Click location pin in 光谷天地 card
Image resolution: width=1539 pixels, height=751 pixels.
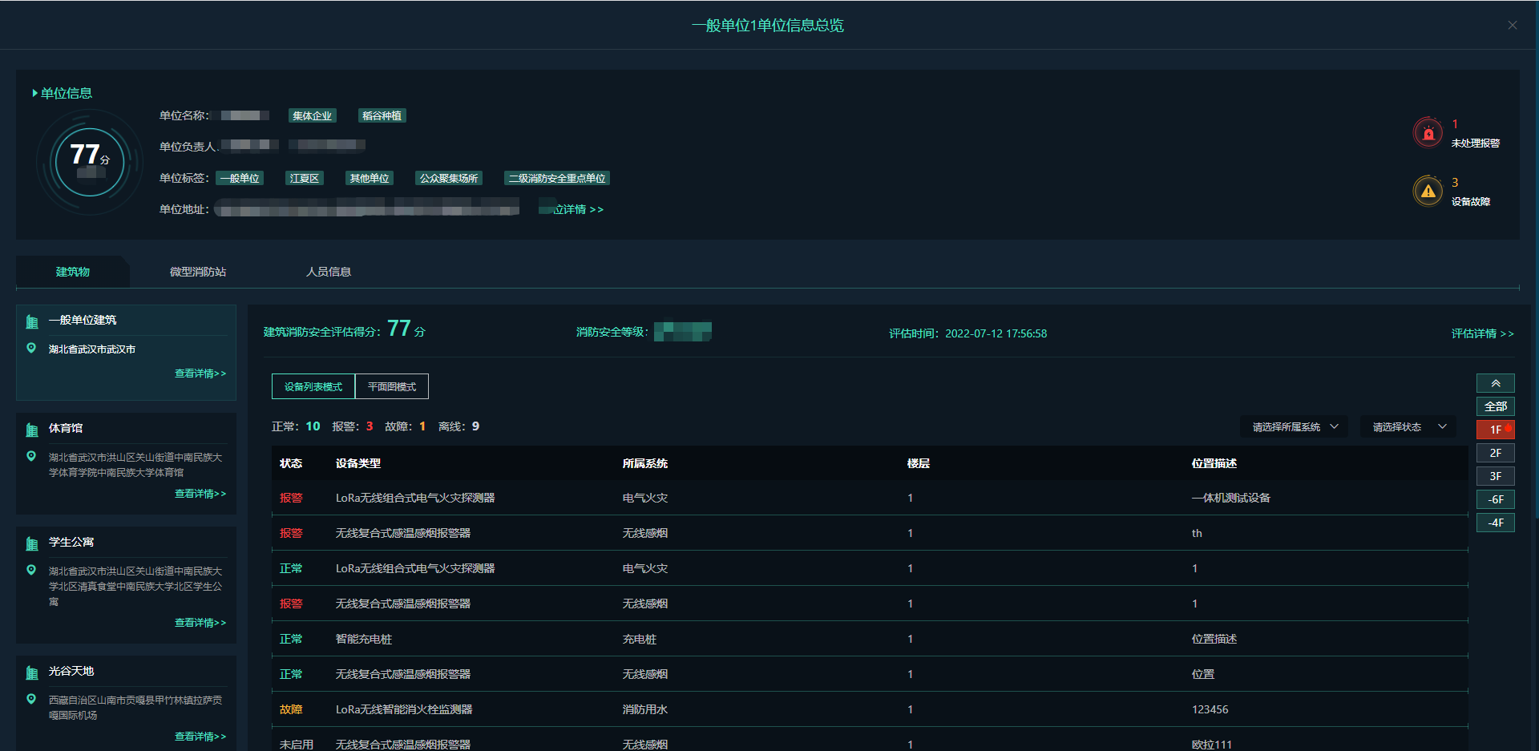coord(31,700)
